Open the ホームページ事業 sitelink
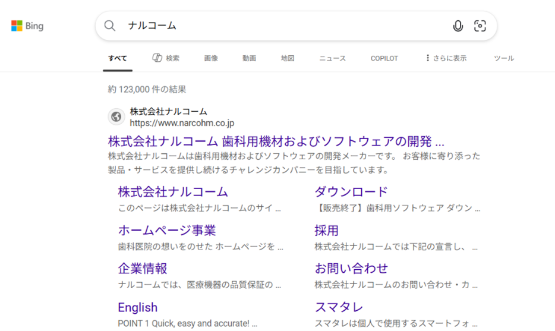Image resolution: width=555 pixels, height=331 pixels. pos(167,231)
